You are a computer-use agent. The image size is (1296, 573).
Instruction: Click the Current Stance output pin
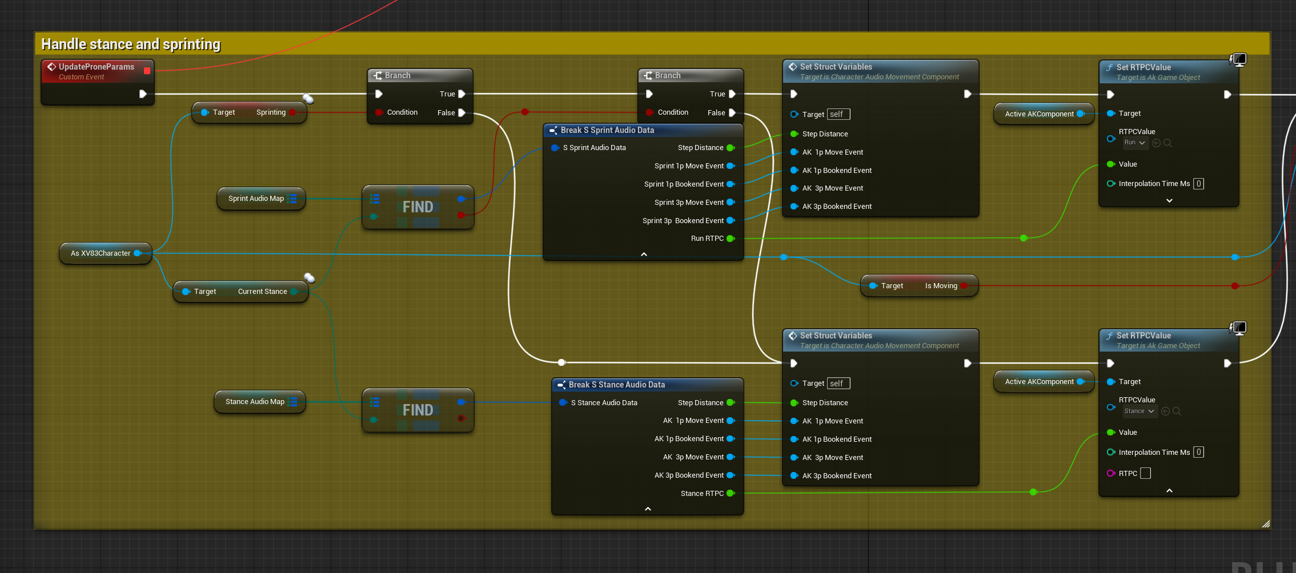point(294,292)
